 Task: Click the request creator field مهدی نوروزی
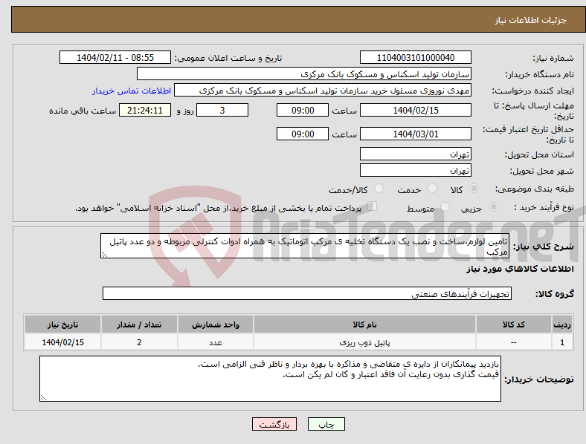tap(323, 91)
